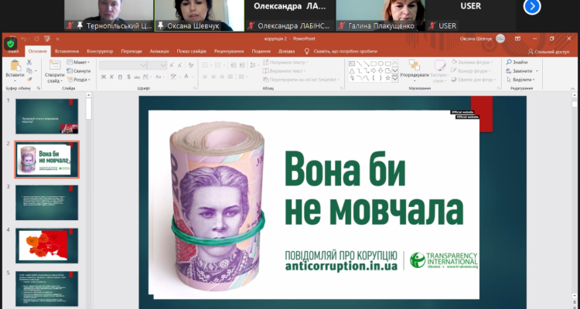Click the Вставити paste clipboard icon

(x=15, y=66)
